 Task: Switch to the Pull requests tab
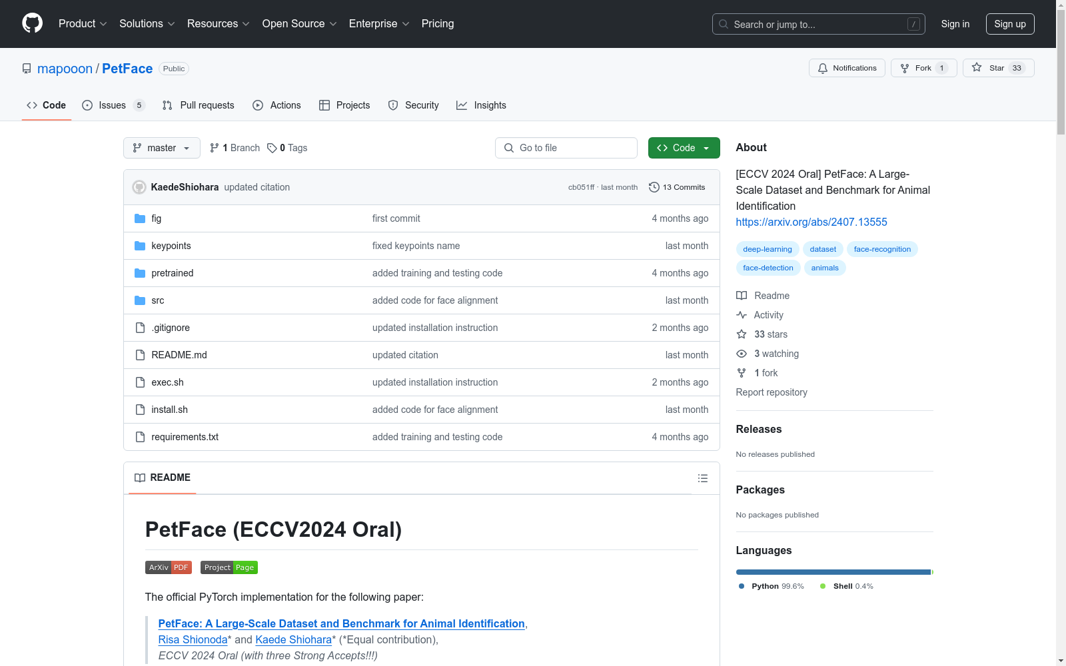pyautogui.click(x=199, y=105)
